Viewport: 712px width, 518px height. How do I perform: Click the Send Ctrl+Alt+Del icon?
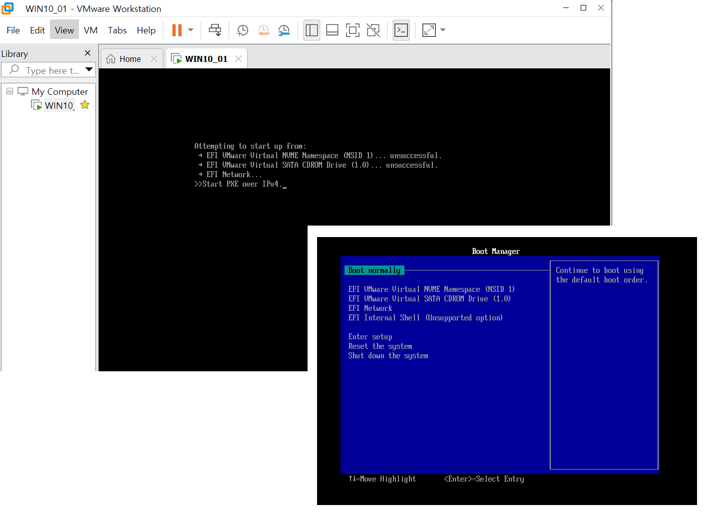pos(215,30)
